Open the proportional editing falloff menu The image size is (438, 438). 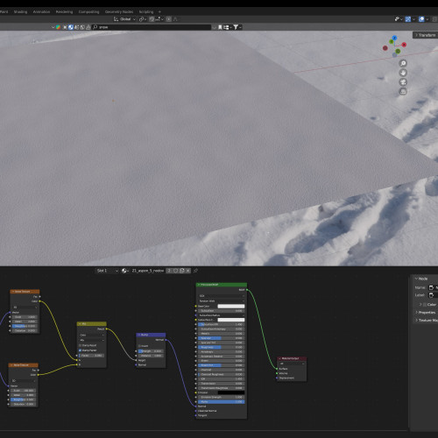(x=175, y=19)
